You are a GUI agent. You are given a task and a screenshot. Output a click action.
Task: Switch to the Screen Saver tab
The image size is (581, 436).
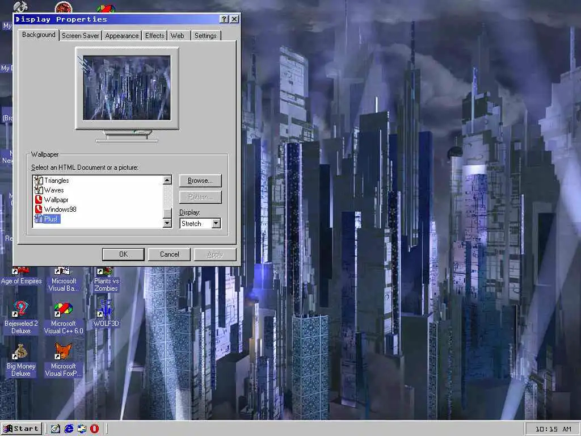point(81,36)
